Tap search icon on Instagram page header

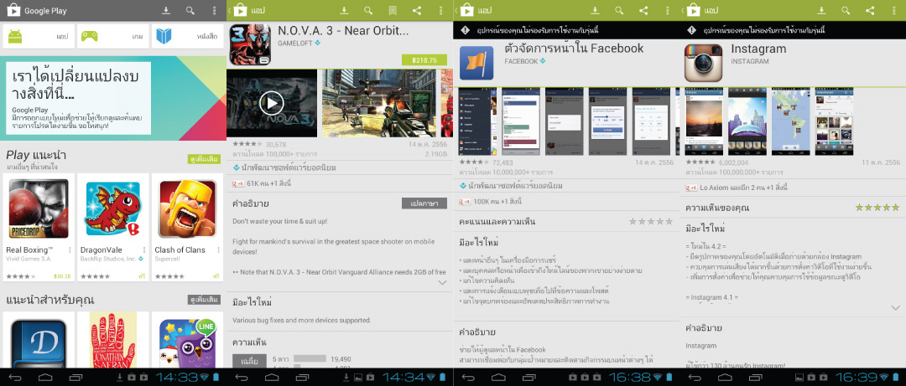tap(846, 10)
